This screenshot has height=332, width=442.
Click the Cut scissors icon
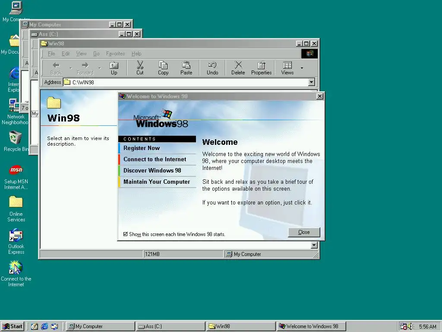point(140,65)
